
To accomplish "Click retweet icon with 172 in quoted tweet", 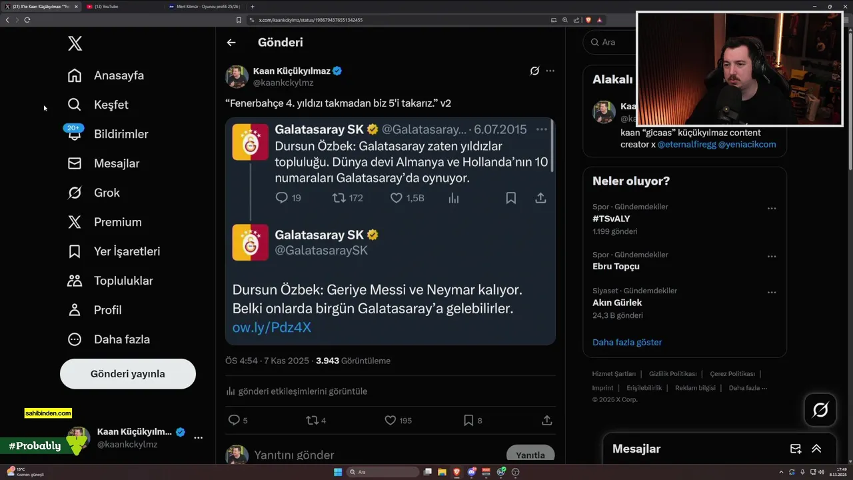I will [339, 198].
